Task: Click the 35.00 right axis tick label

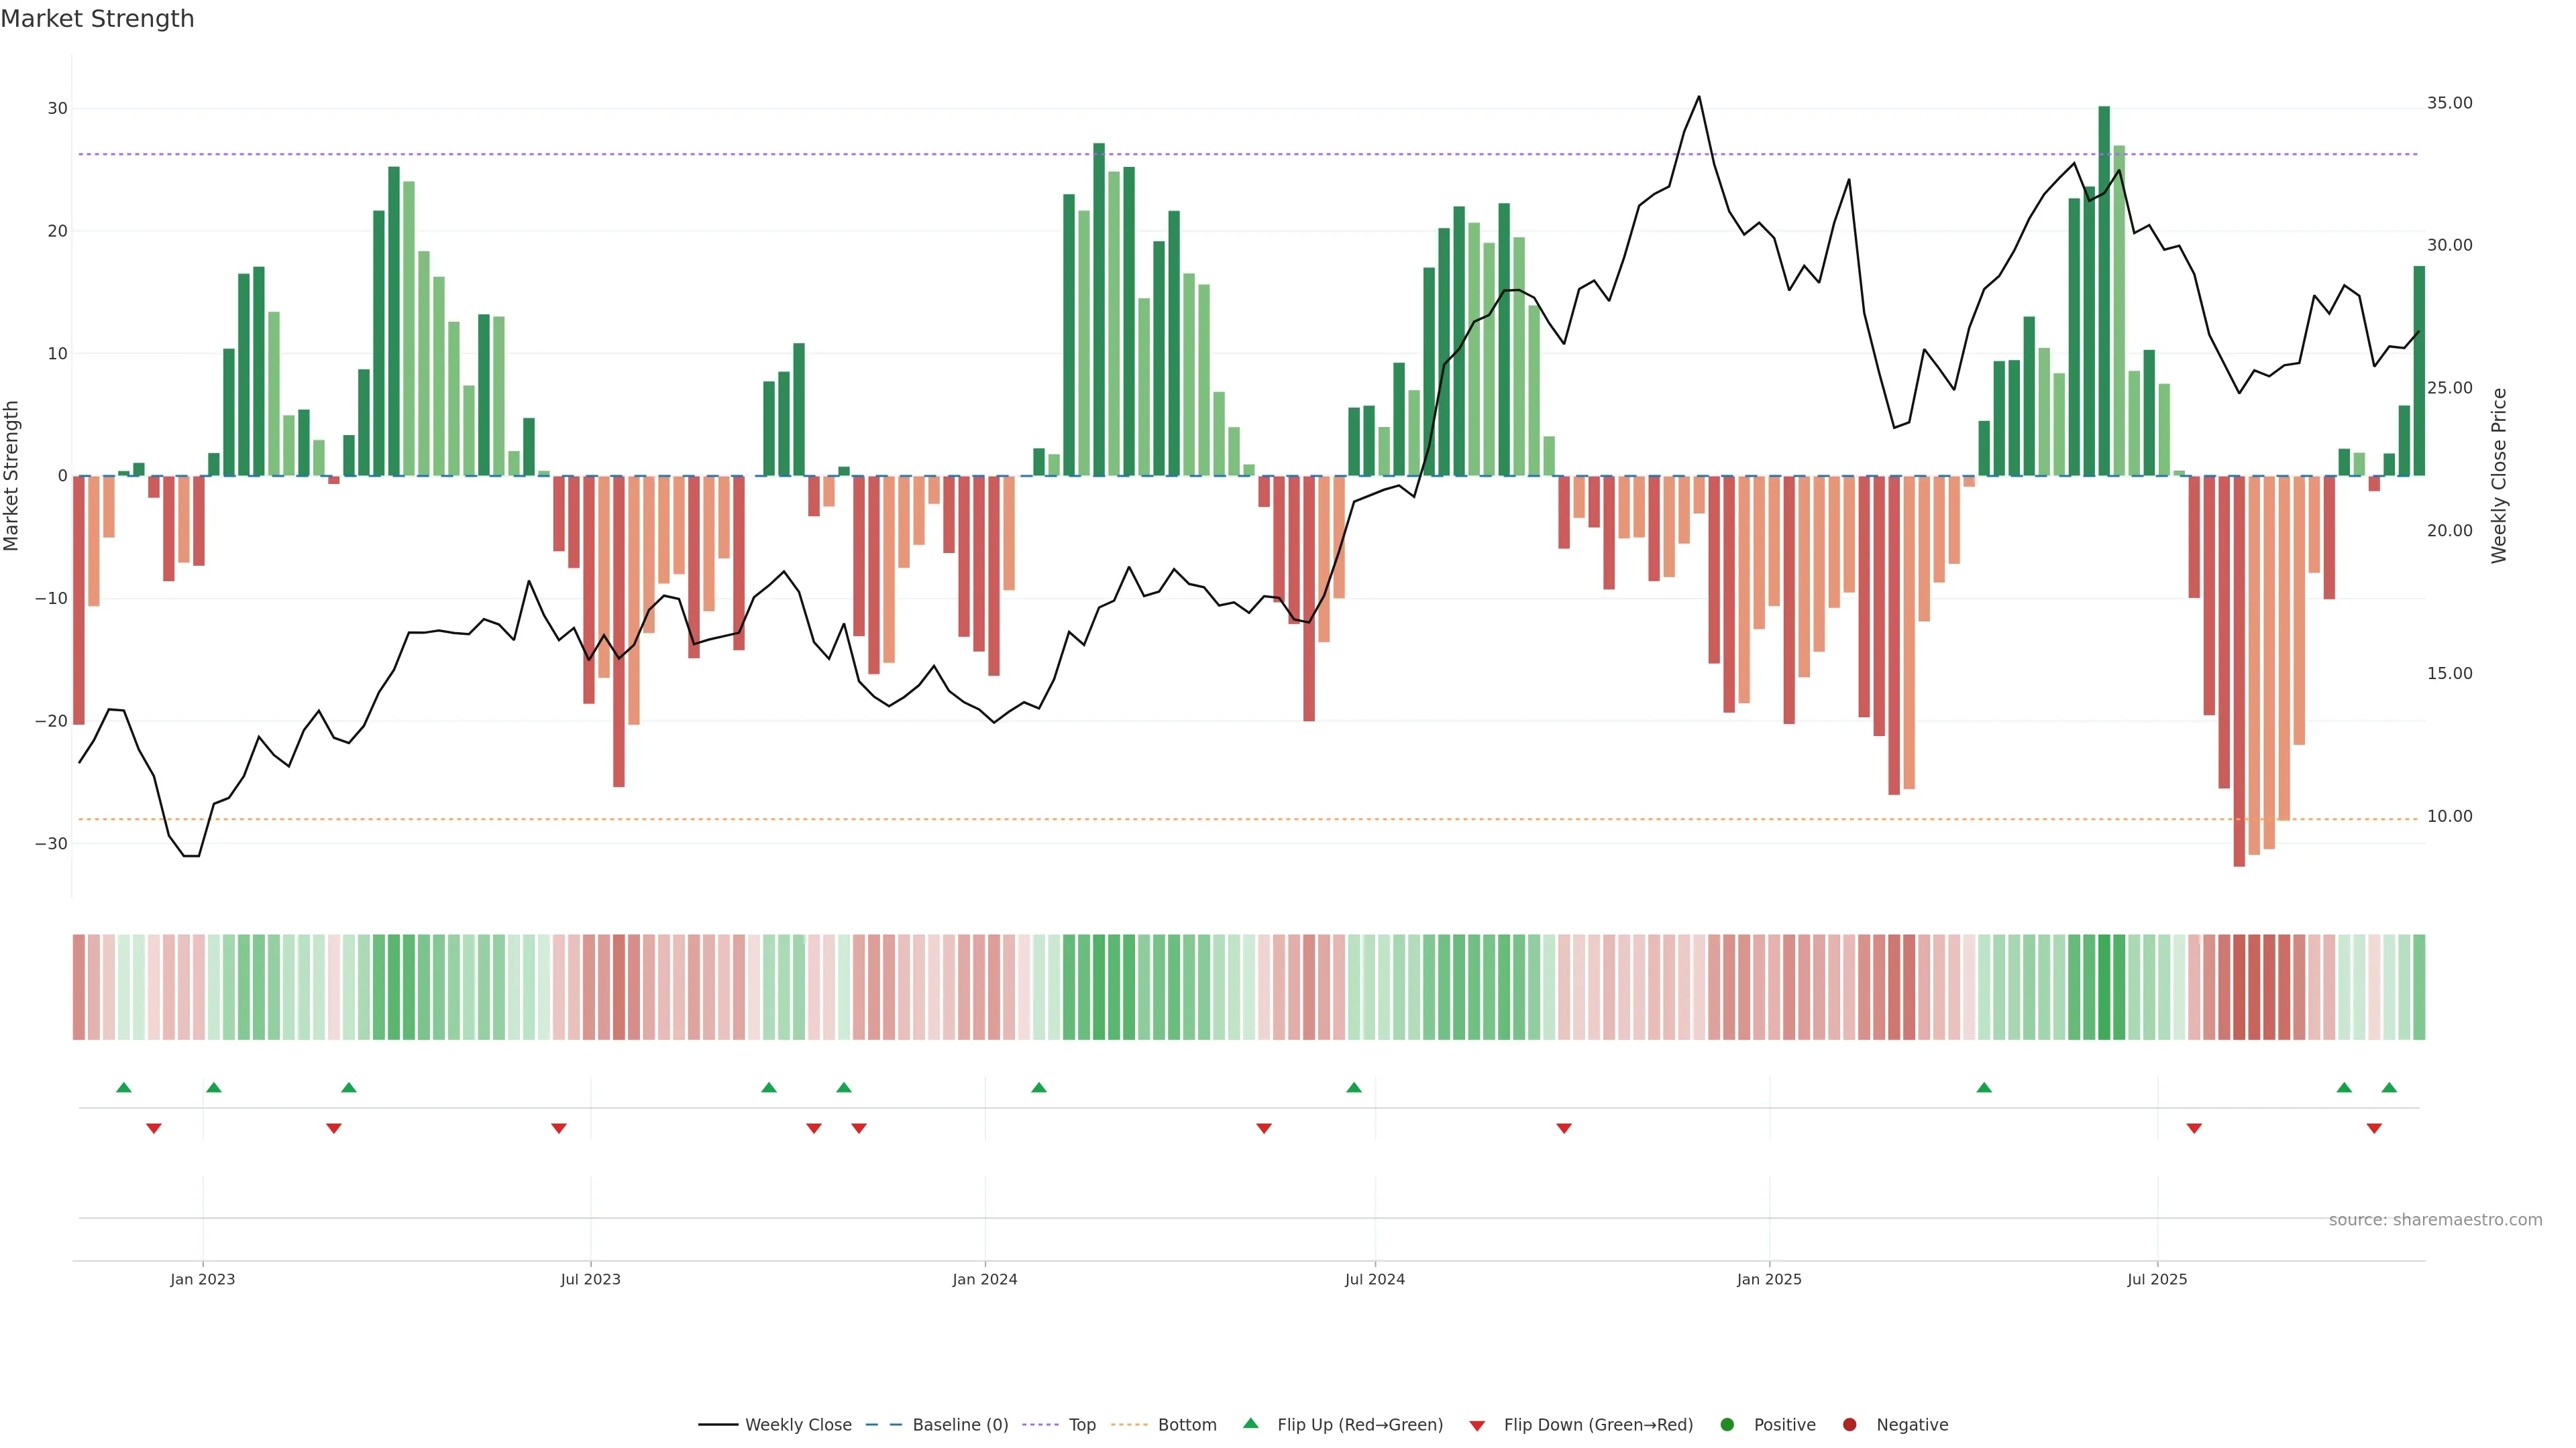Action: pyautogui.click(x=2449, y=103)
